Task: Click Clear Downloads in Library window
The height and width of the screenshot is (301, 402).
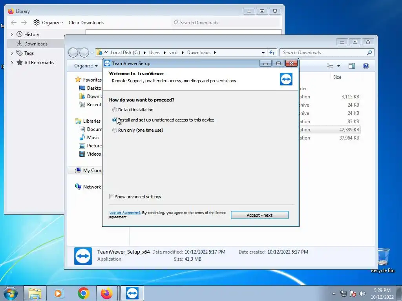Action: (86, 22)
